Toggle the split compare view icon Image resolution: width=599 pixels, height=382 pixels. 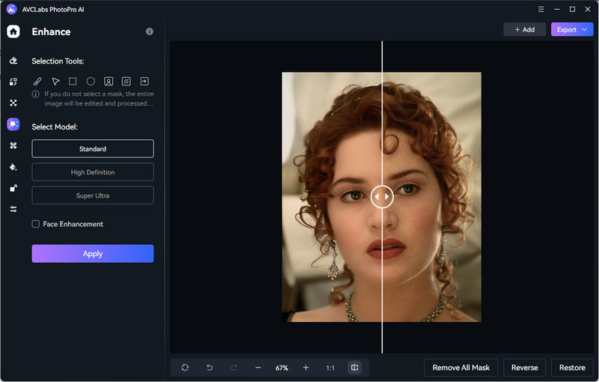(354, 368)
